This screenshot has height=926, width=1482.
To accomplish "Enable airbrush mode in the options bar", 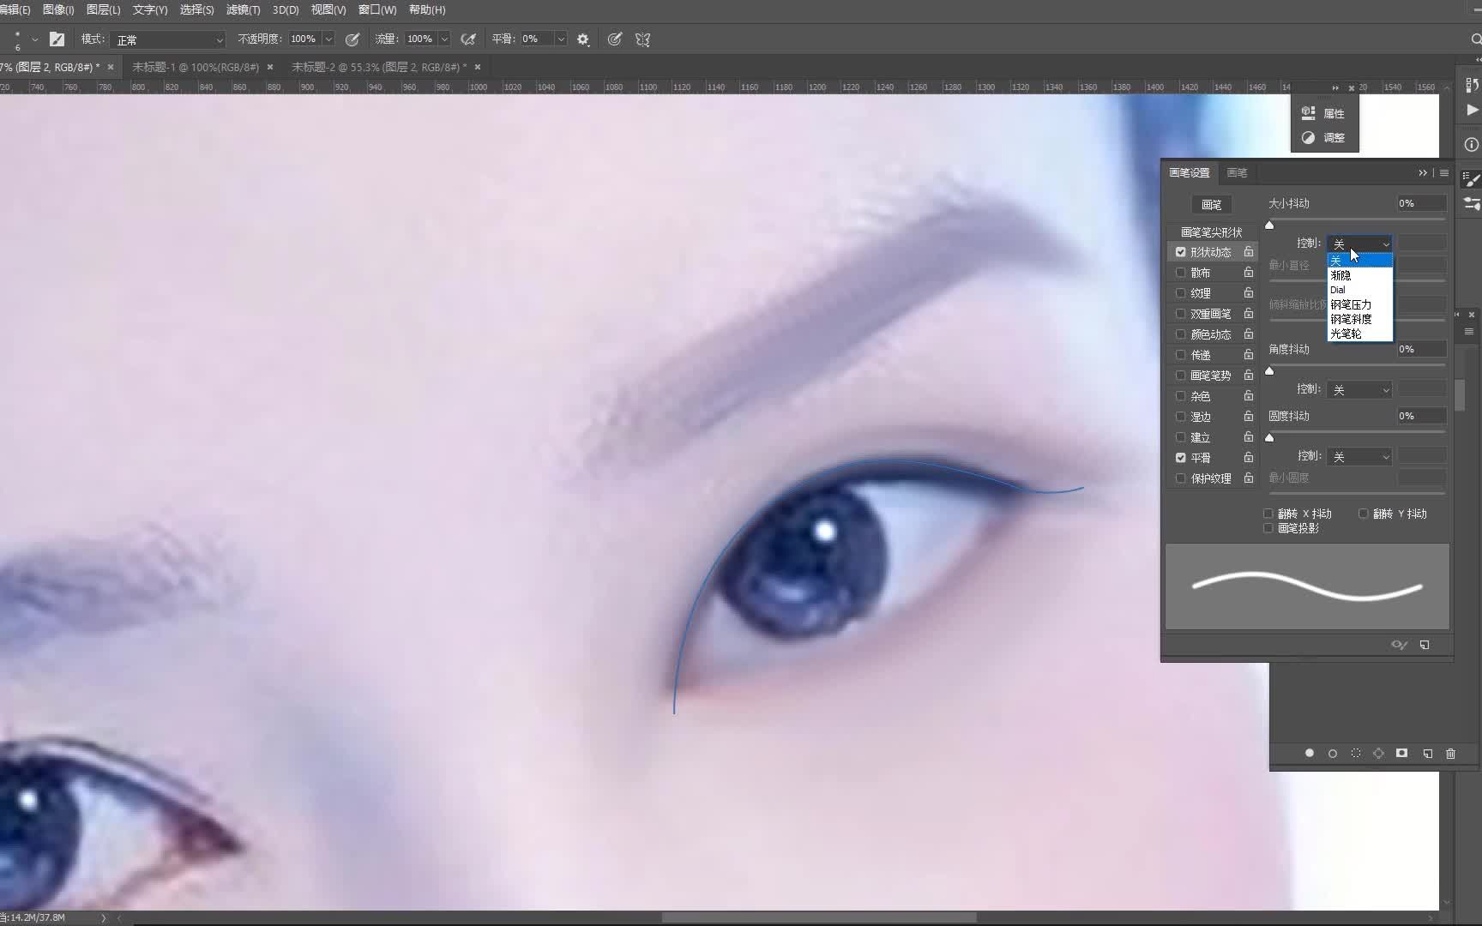I will coord(469,39).
